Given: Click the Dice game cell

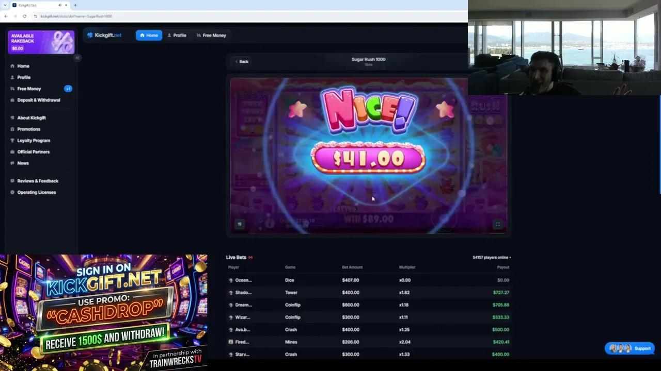Looking at the screenshot, I should [x=289, y=280].
